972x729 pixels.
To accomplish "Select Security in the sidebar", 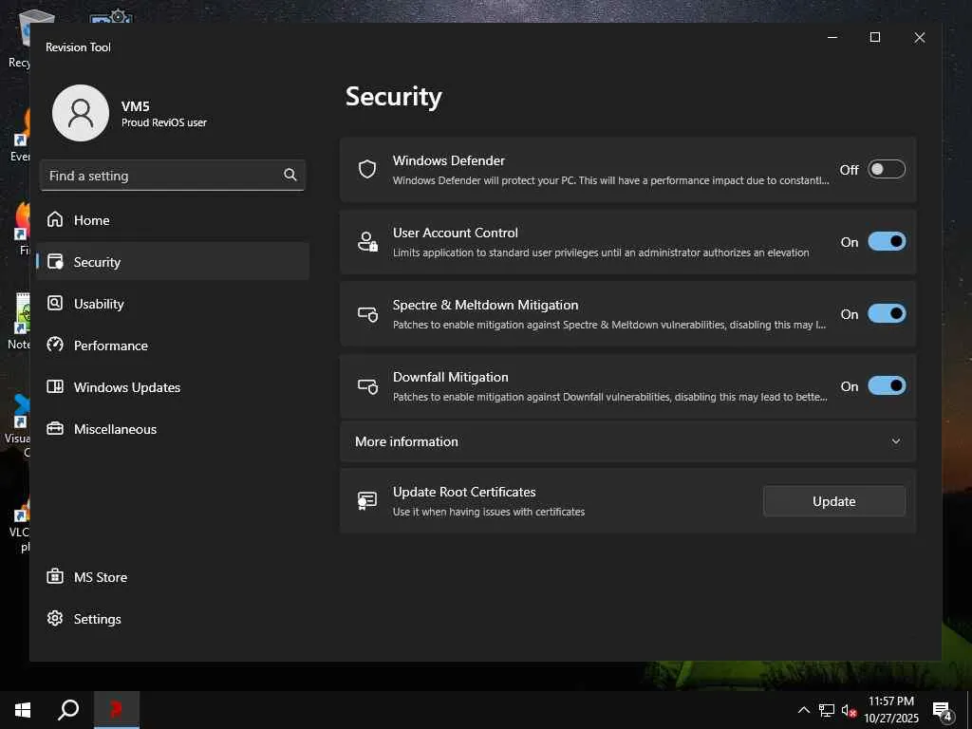I will coord(173,262).
